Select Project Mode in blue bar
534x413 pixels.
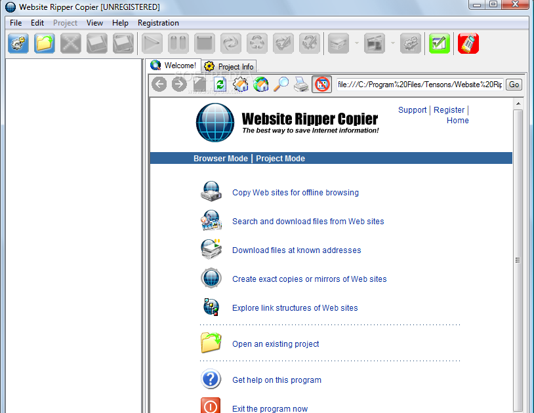coord(280,159)
